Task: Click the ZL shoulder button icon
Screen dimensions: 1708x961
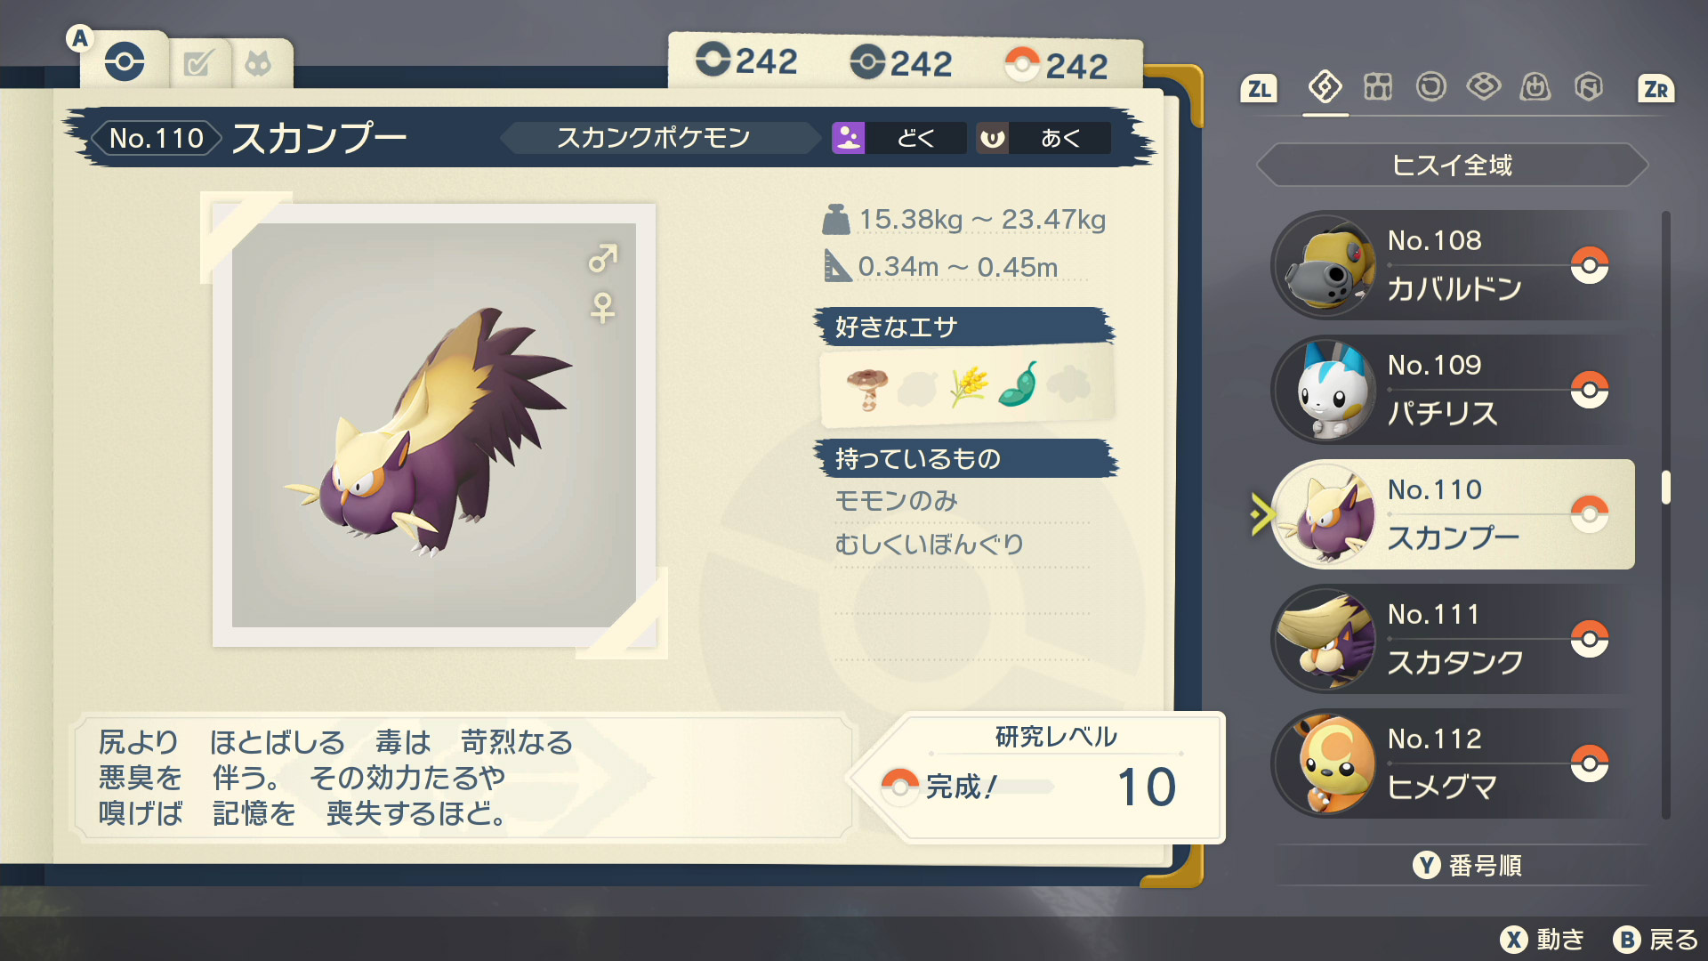Action: pos(1259,89)
